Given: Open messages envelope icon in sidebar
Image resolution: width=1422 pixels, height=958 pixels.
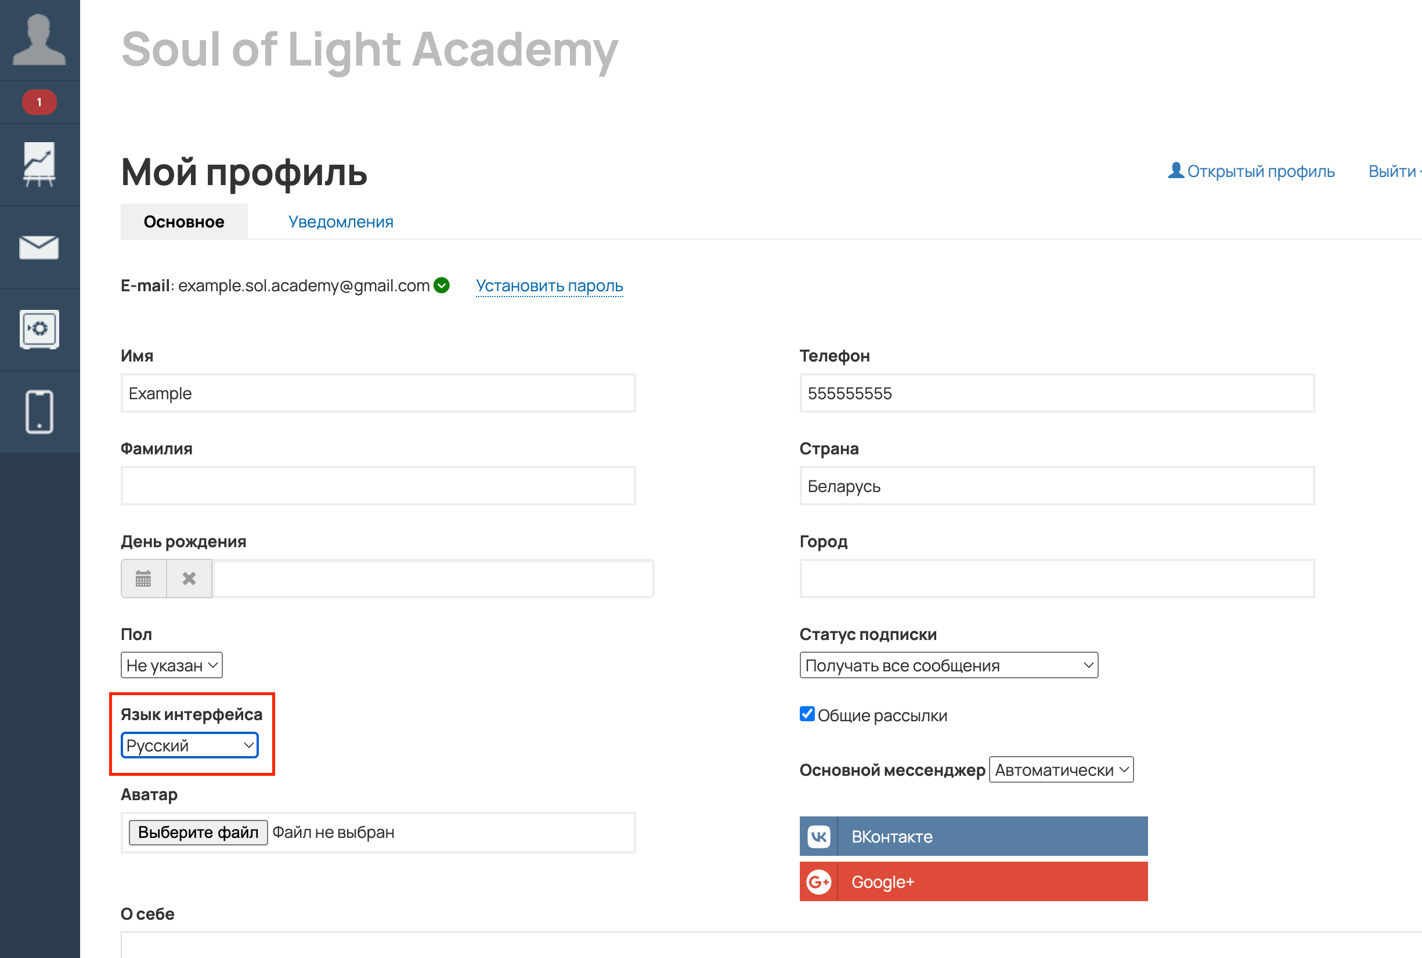Looking at the screenshot, I should 39,247.
